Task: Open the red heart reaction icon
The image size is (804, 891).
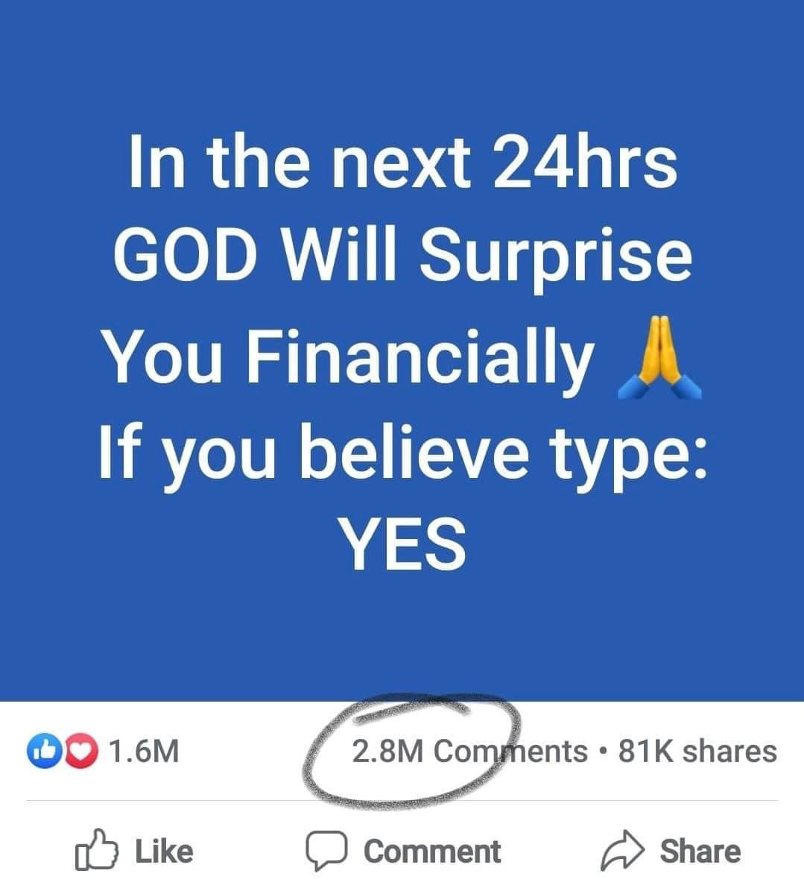Action: 82,752
